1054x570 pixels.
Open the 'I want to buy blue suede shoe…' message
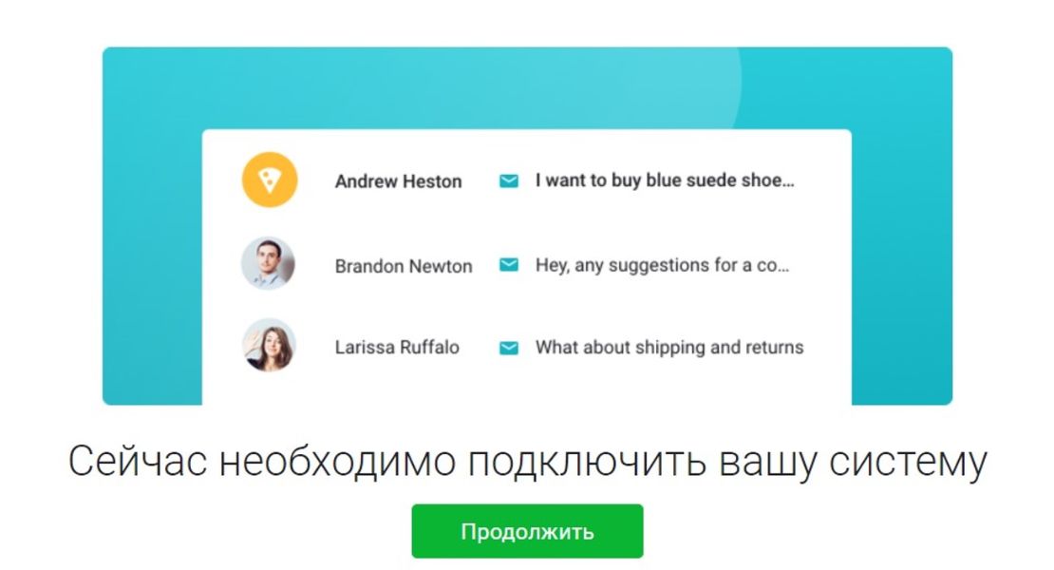(x=664, y=180)
